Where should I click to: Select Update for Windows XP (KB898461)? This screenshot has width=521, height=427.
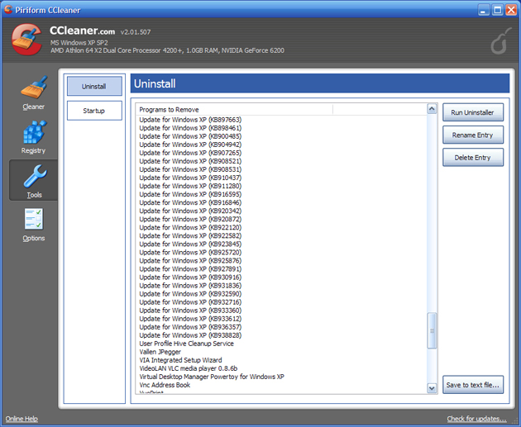point(190,128)
